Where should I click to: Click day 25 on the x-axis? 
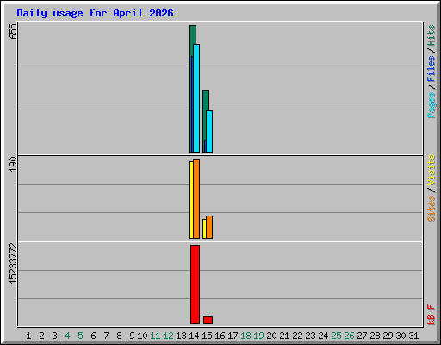[x=336, y=336]
